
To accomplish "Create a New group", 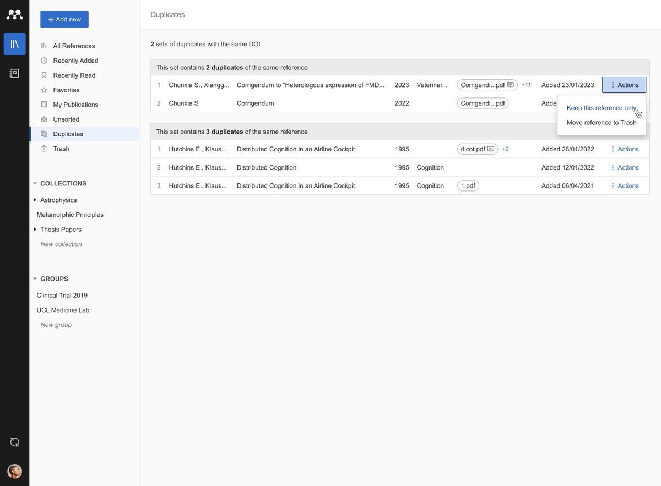I will pos(56,325).
